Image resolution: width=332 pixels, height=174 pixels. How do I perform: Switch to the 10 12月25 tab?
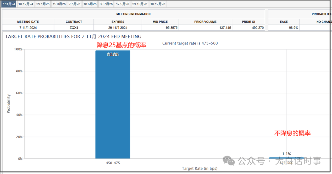(158, 4)
